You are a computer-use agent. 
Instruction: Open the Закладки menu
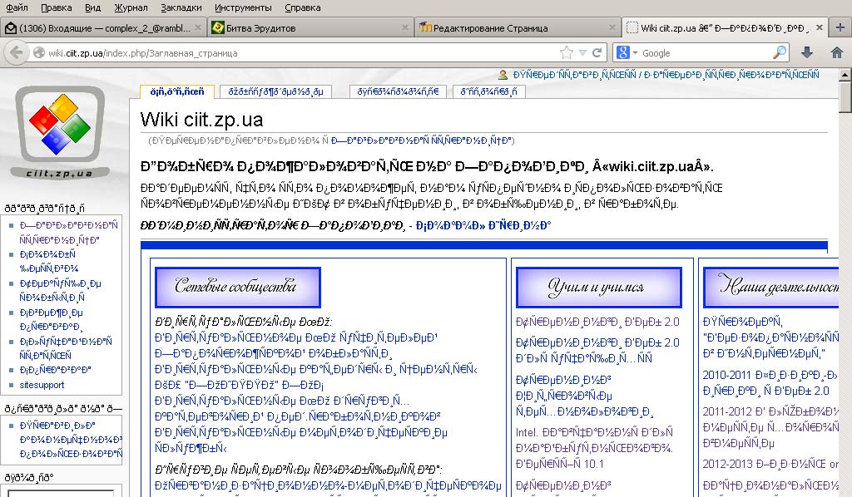(181, 7)
